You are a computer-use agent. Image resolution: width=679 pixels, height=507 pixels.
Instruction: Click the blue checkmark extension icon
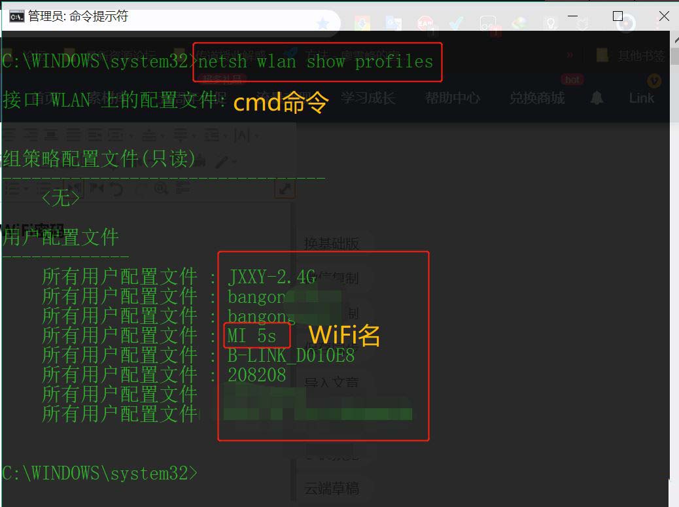point(456,23)
